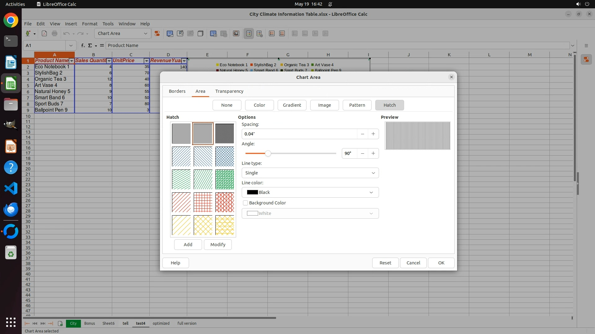Toggle the Legend On/Off toolbar icon
Image resolution: width=595 pixels, height=334 pixels.
(x=249, y=33)
